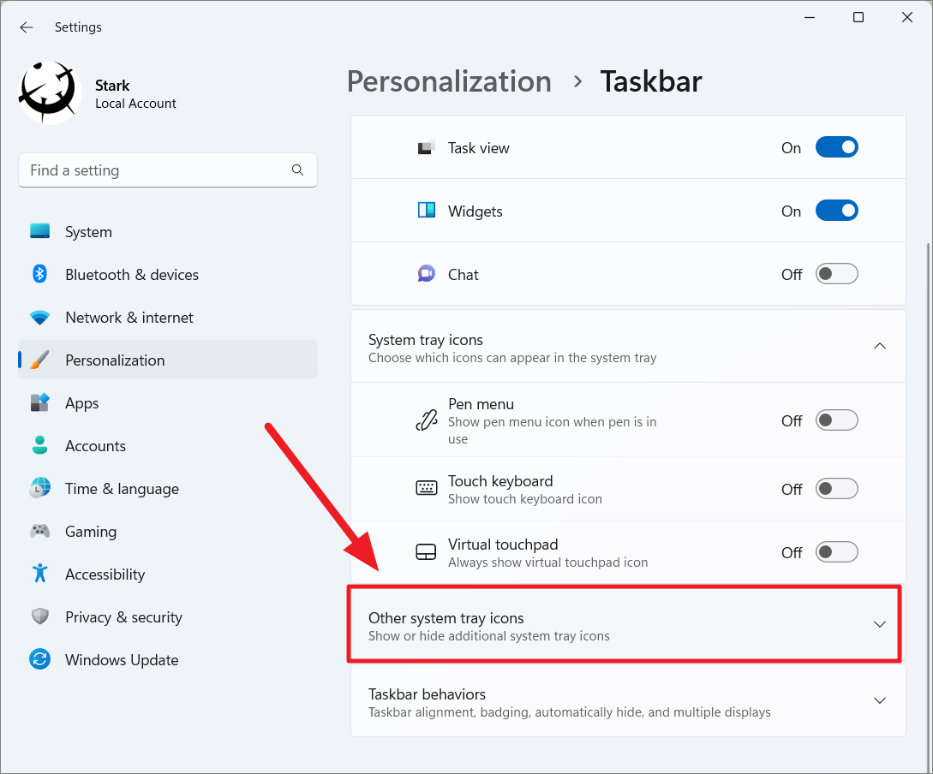Click the Network & internet Wi-Fi icon
The image size is (933, 774).
tap(39, 318)
